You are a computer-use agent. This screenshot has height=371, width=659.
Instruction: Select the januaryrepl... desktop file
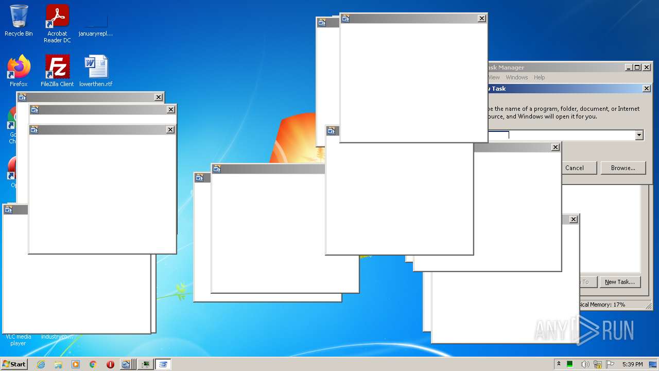96,24
